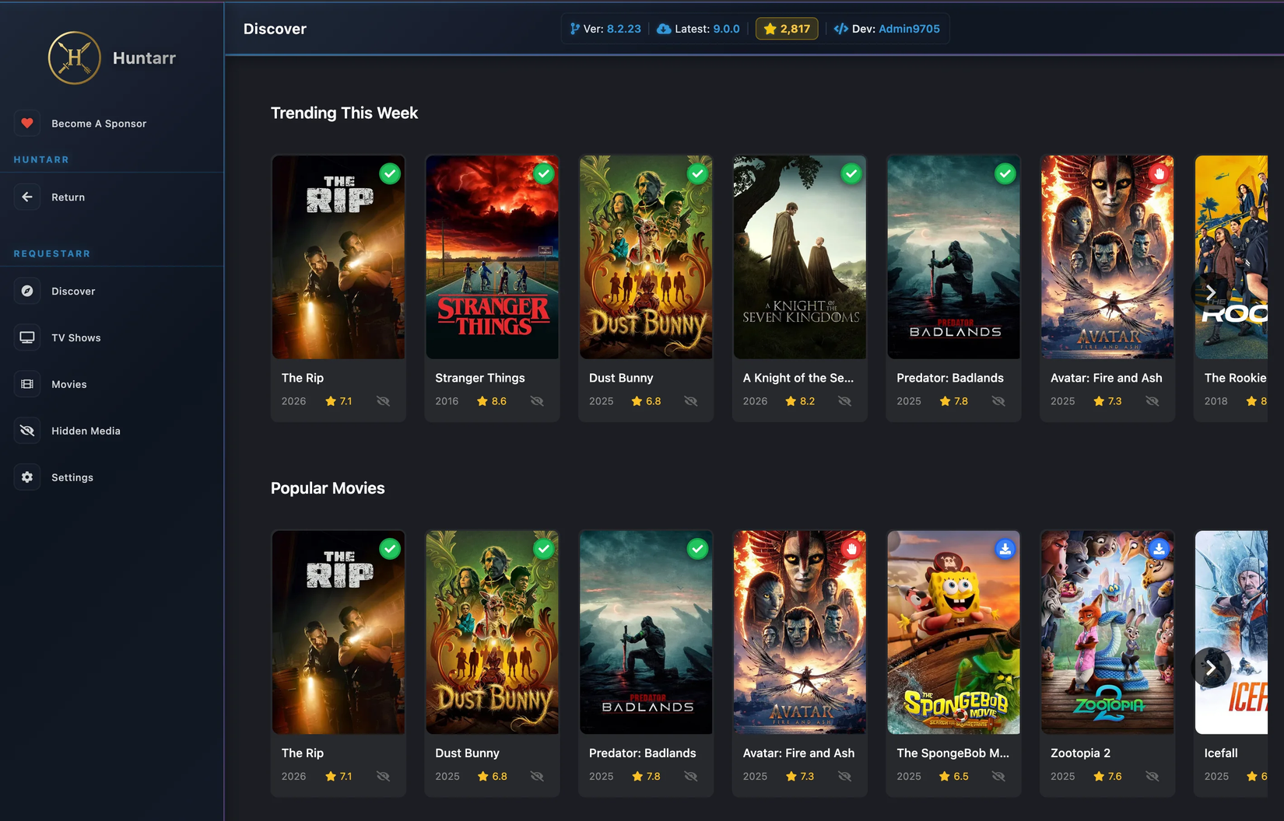Hide Predator: Badlands in Popular Movies
The width and height of the screenshot is (1284, 821).
[x=691, y=776]
